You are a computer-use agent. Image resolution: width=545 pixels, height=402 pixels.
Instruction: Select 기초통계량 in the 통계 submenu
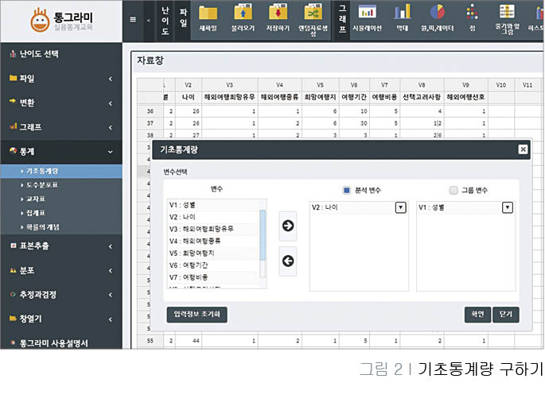pos(61,171)
